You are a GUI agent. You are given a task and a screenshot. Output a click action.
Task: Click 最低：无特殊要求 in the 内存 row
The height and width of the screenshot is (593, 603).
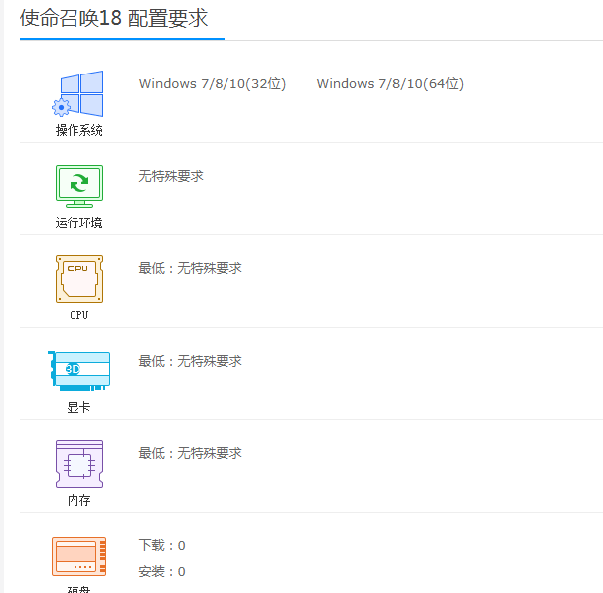tap(190, 453)
